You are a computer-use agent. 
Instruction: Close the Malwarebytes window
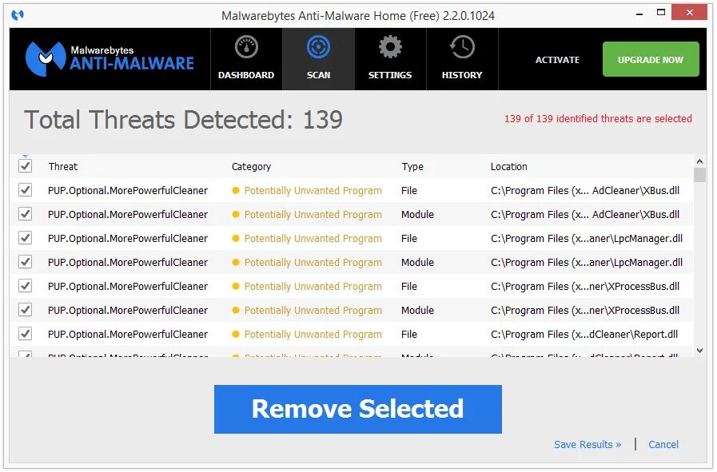tap(690, 12)
